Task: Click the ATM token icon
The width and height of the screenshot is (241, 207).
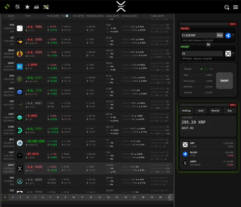Action: click(x=20, y=79)
